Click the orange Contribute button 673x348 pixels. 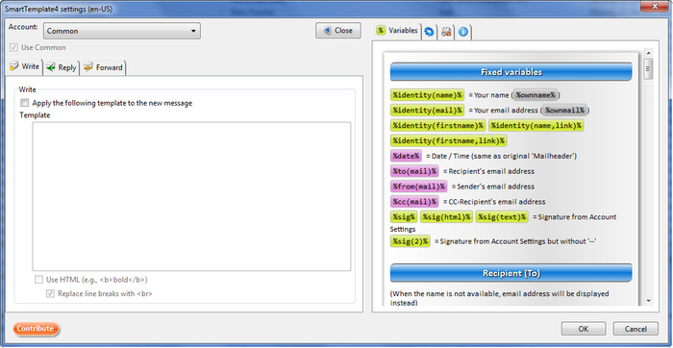coord(37,329)
